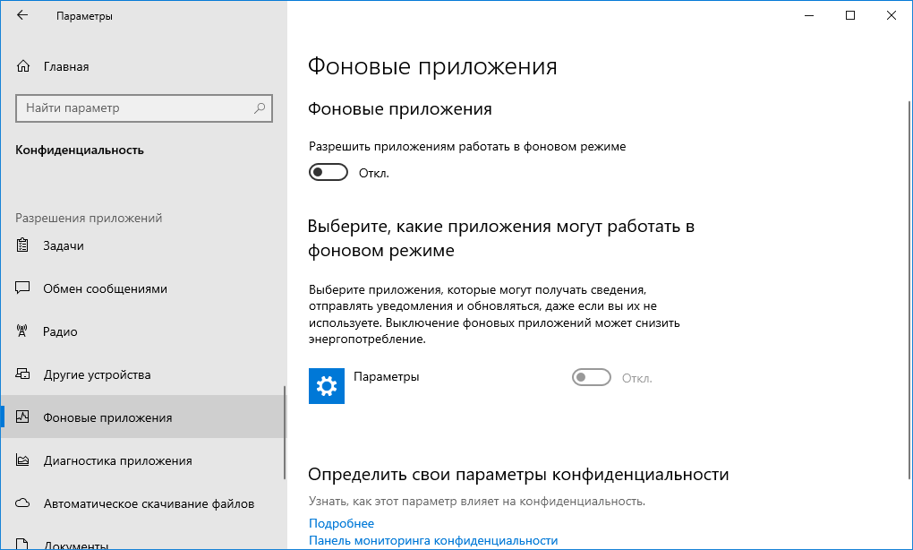Viewport: 913px width, 550px height.
Task: Open the Подробнее link
Action: click(341, 523)
